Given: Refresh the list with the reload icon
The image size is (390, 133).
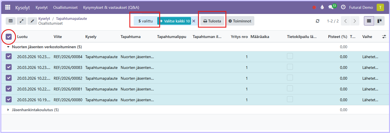Looking at the screenshot, I should tap(318, 21).
